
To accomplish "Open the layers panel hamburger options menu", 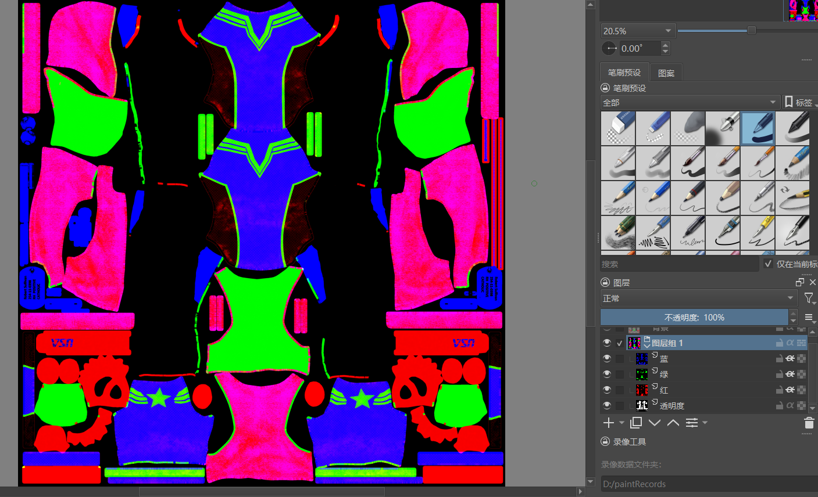I will 809,318.
